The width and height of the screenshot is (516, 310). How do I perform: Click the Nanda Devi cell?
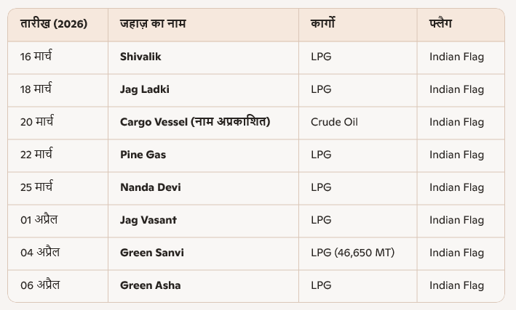(x=150, y=187)
